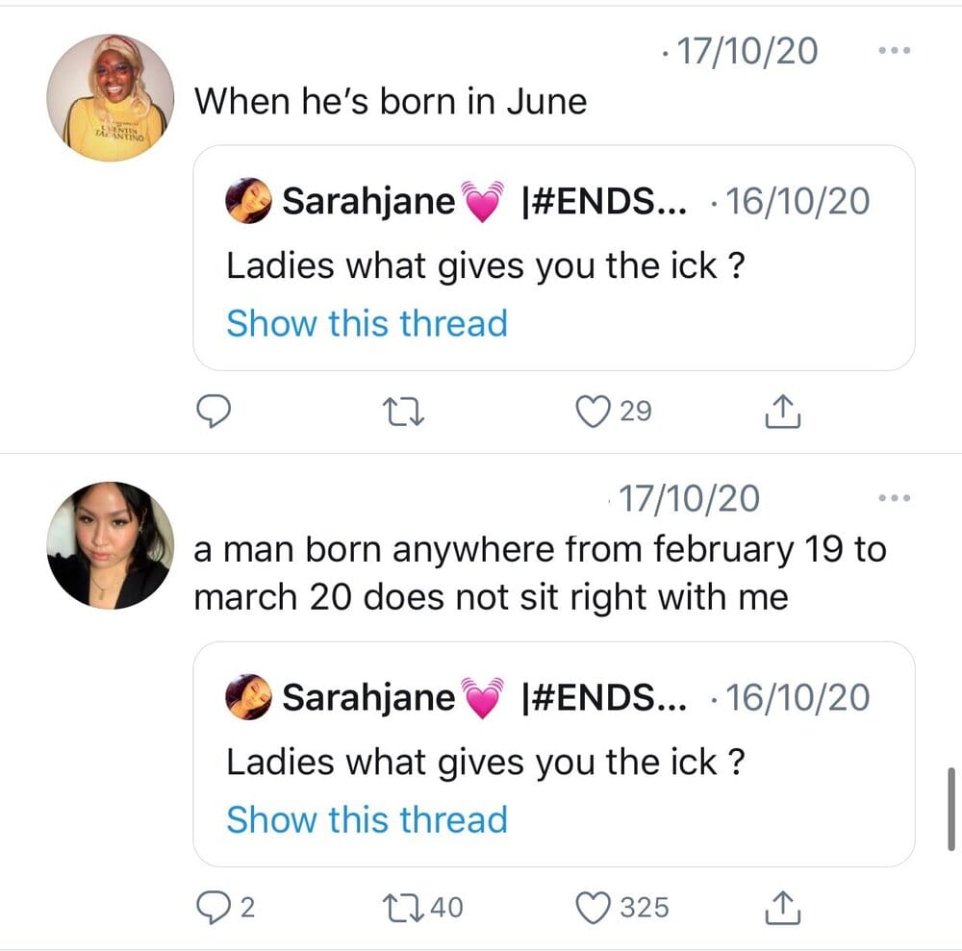Image resolution: width=962 pixels, height=951 pixels.
Task: Open Sarahjane's avatar in second quoted tweet
Action: pos(248,696)
